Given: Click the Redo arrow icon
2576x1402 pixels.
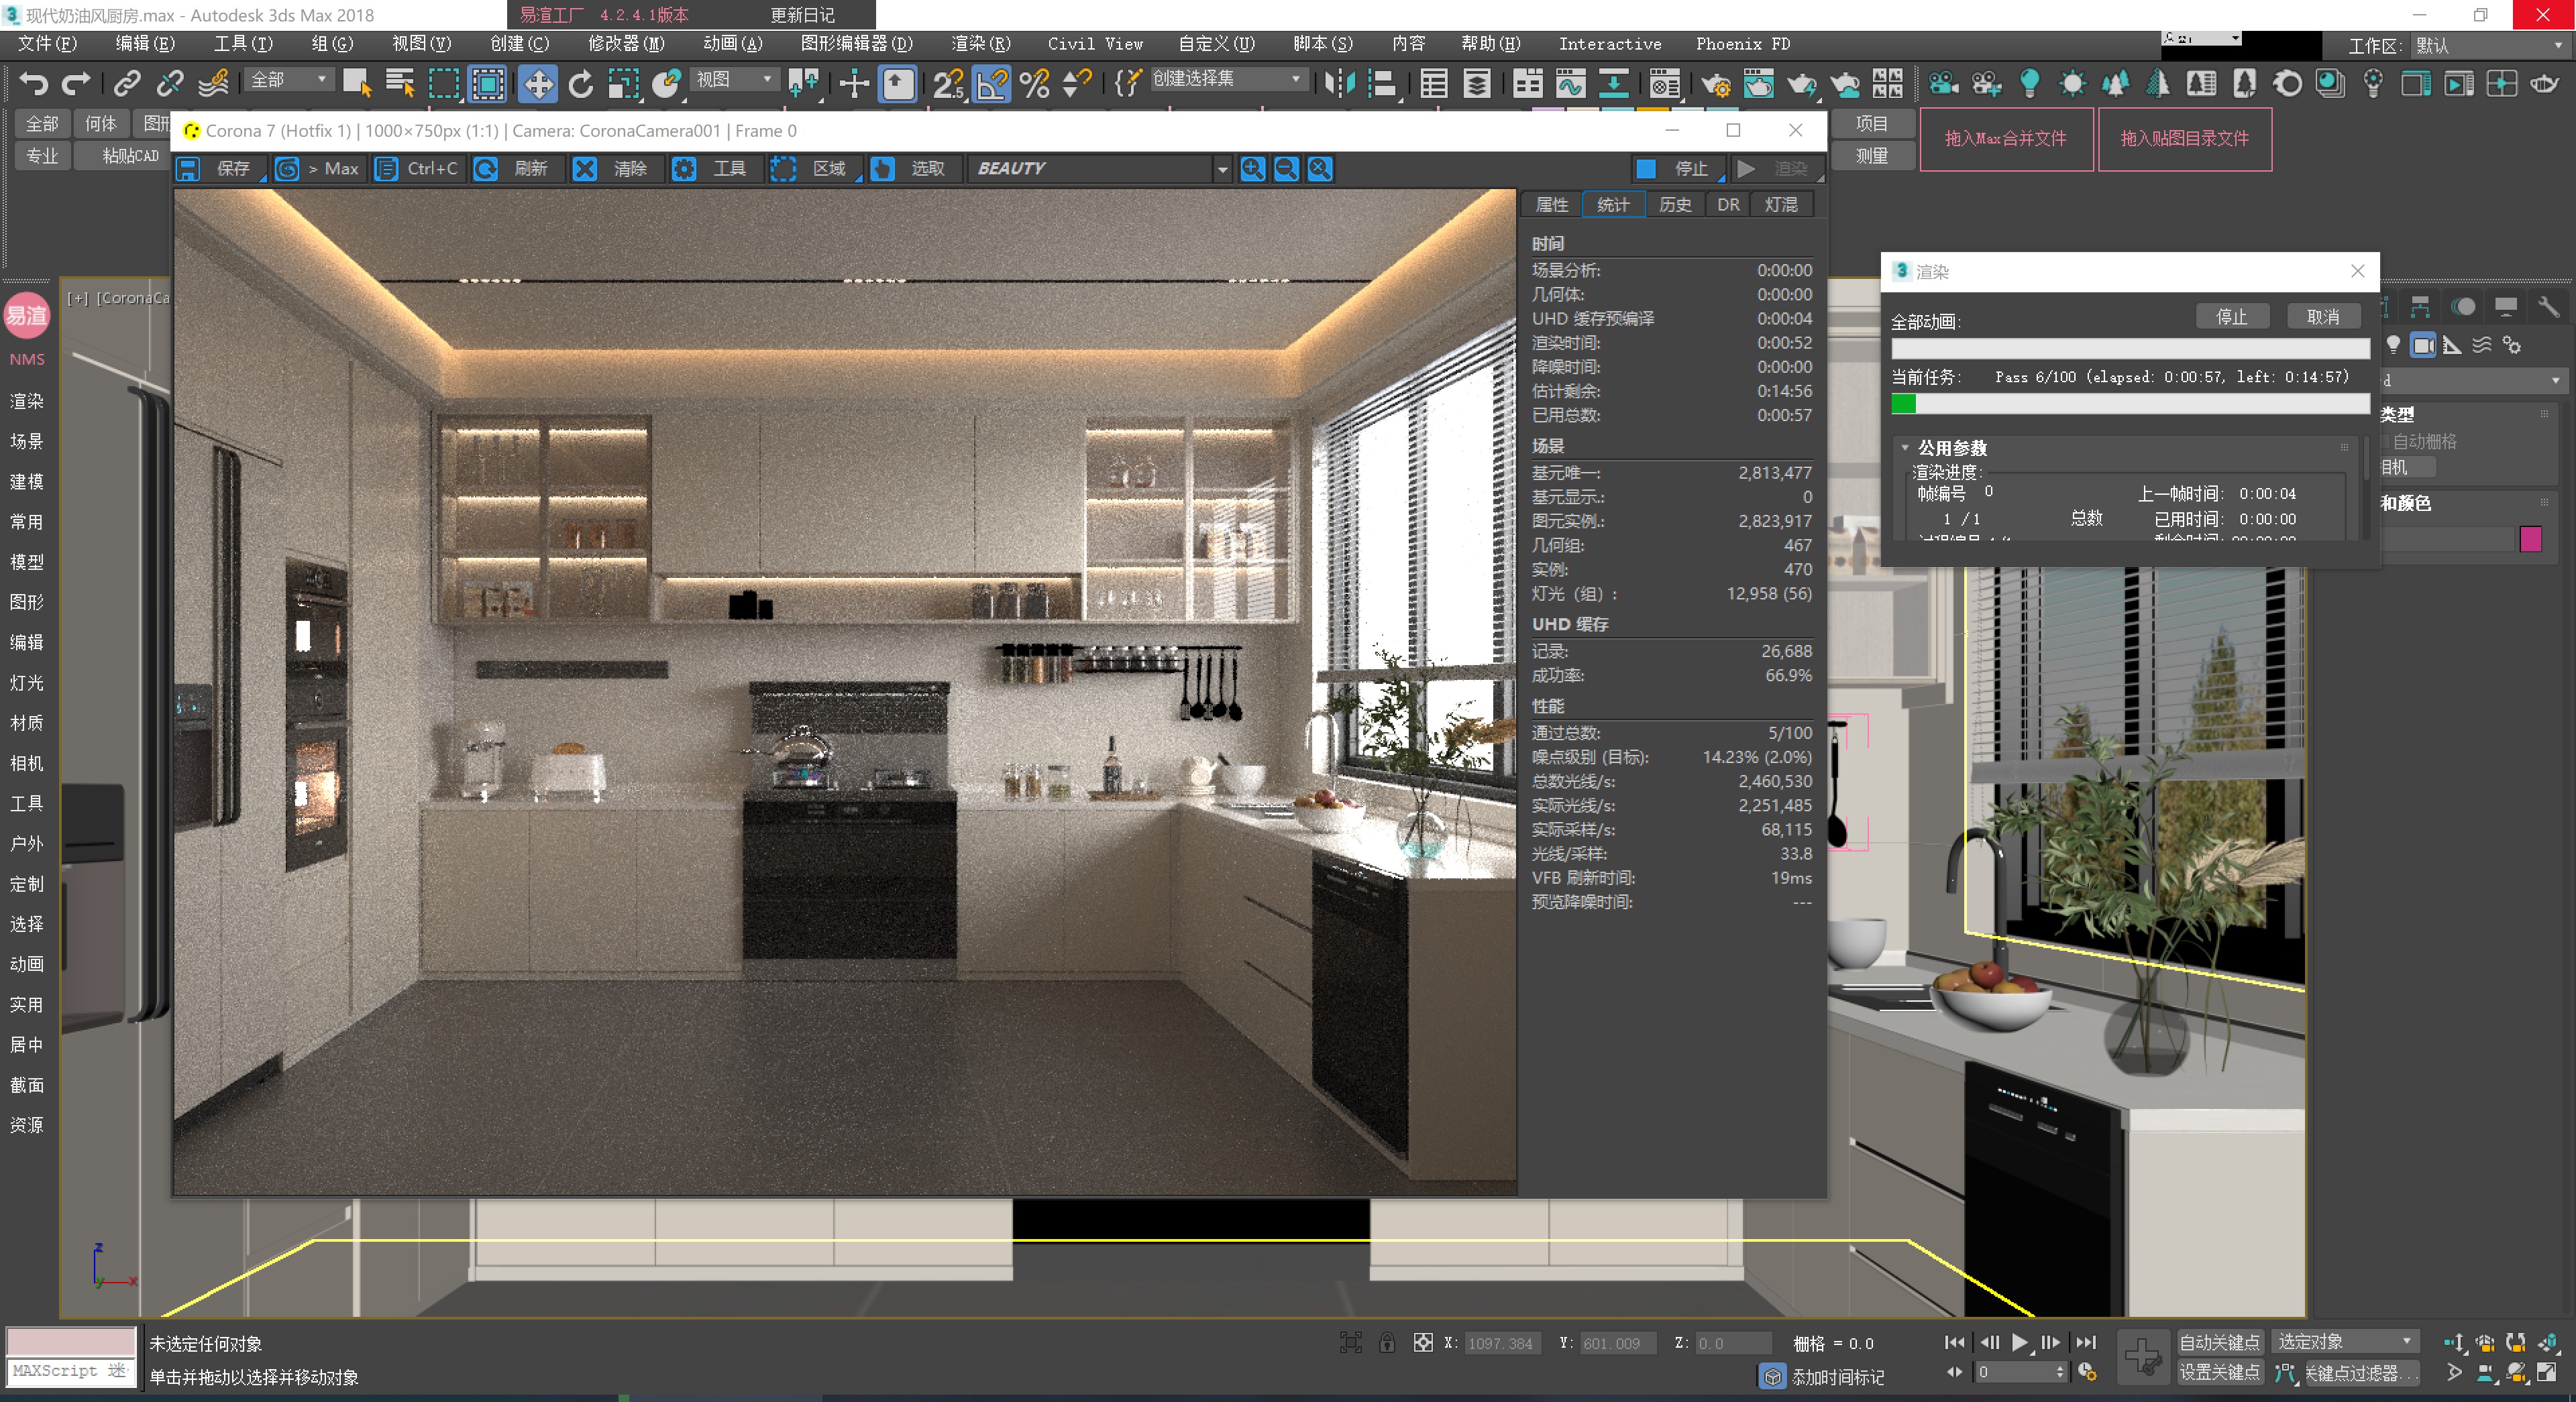Looking at the screenshot, I should coord(77,83).
